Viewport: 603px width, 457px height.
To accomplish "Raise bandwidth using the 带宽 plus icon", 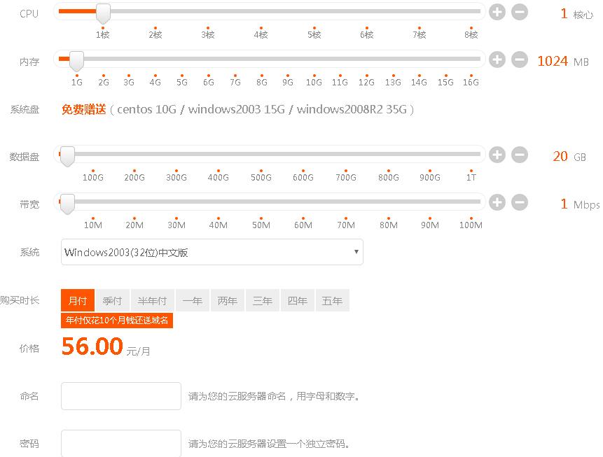I will coord(497,202).
